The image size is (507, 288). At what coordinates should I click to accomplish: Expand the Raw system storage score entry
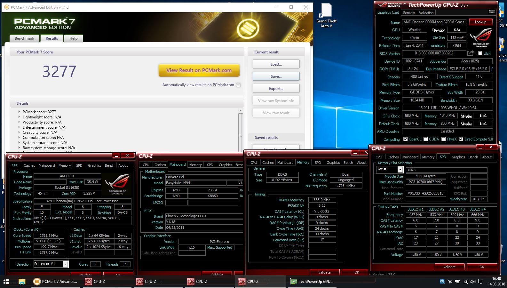[x=19, y=148]
